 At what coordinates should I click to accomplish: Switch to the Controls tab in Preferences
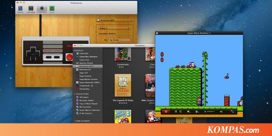(42, 9)
